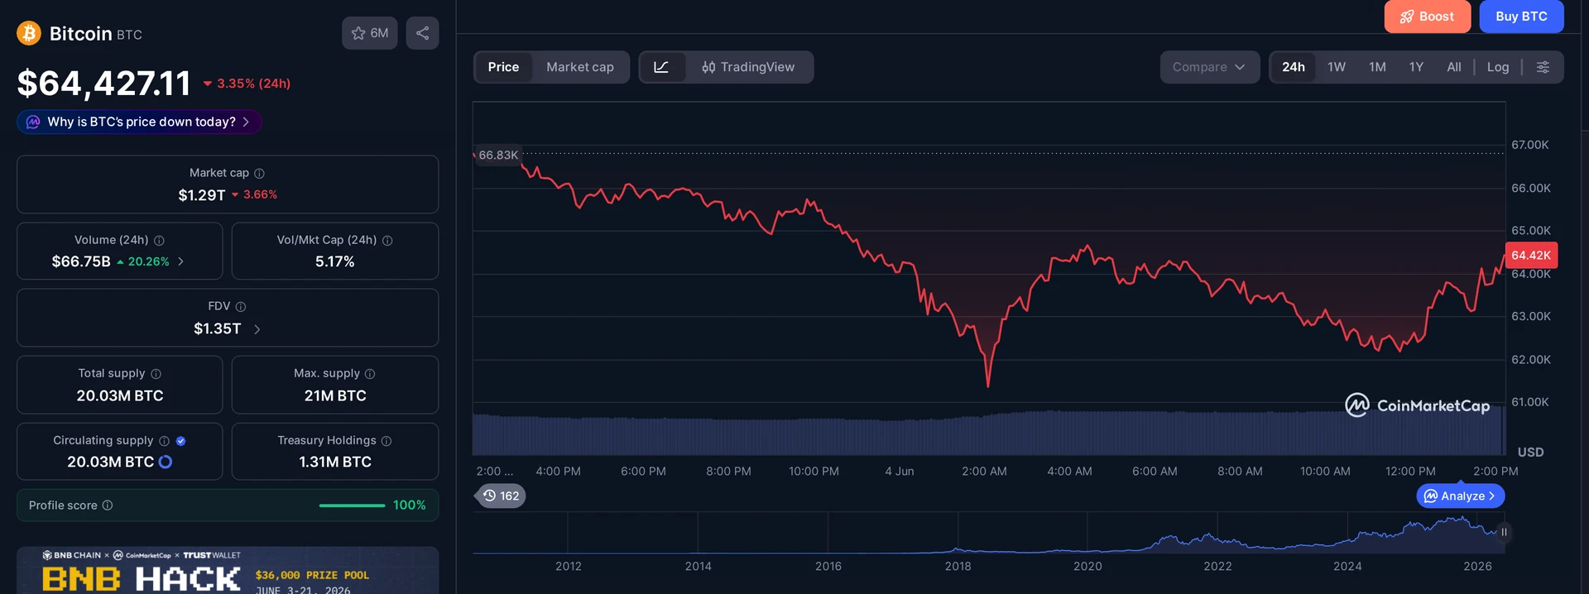This screenshot has width=1589, height=594.
Task: Expand the Volume (24h) details chevron
Action: (181, 261)
